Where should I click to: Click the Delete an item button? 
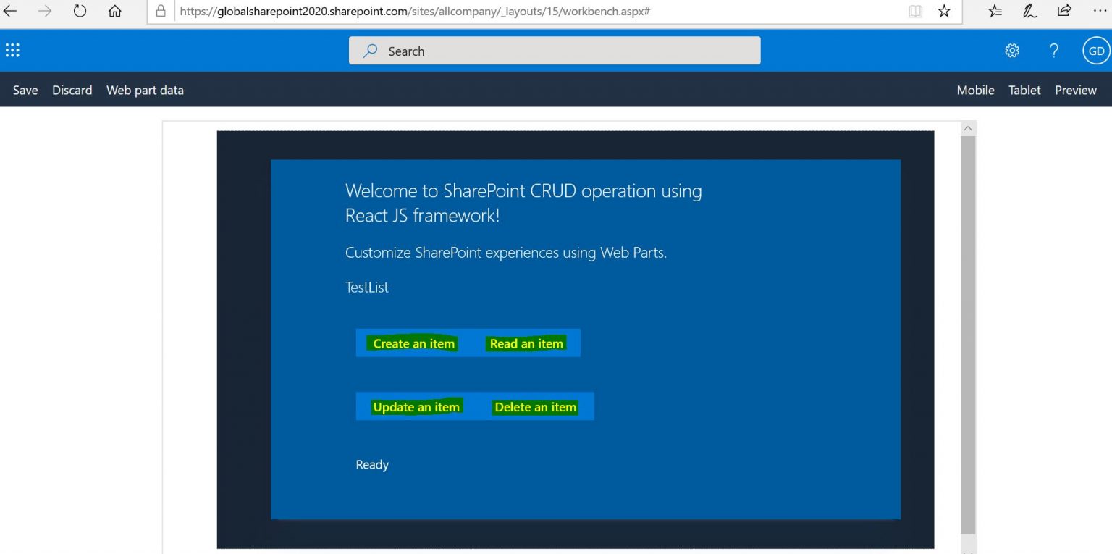click(x=536, y=407)
